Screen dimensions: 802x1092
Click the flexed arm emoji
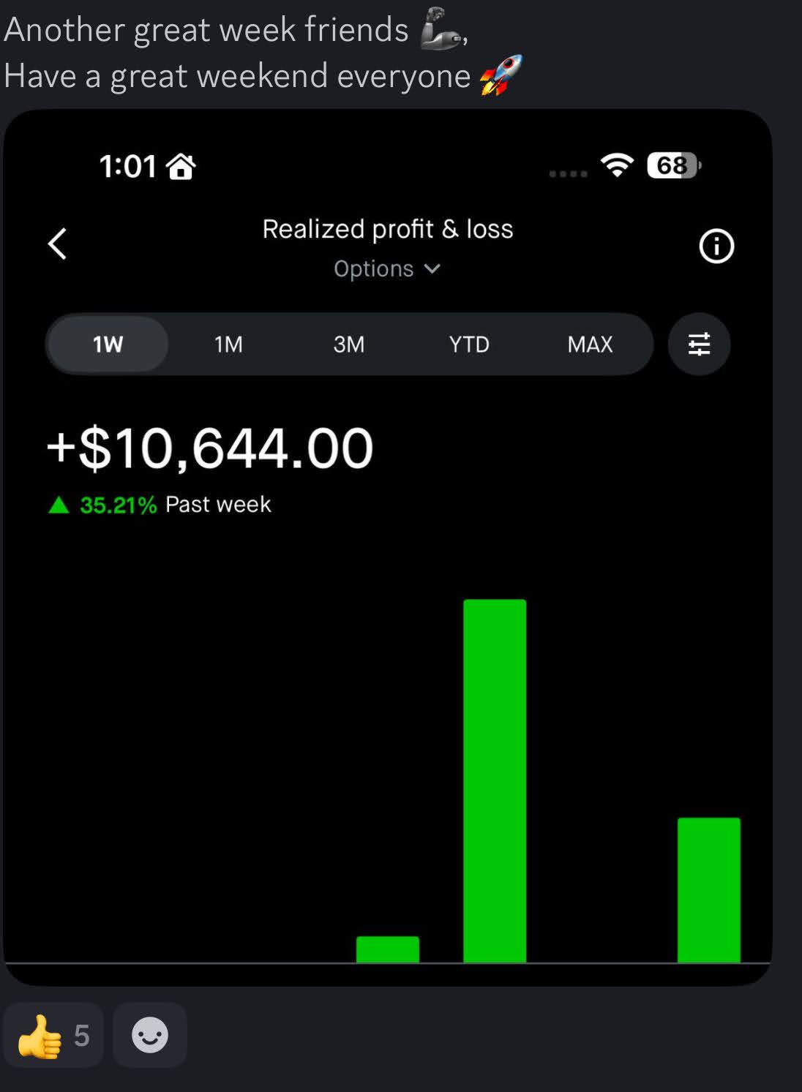pyautogui.click(x=441, y=29)
